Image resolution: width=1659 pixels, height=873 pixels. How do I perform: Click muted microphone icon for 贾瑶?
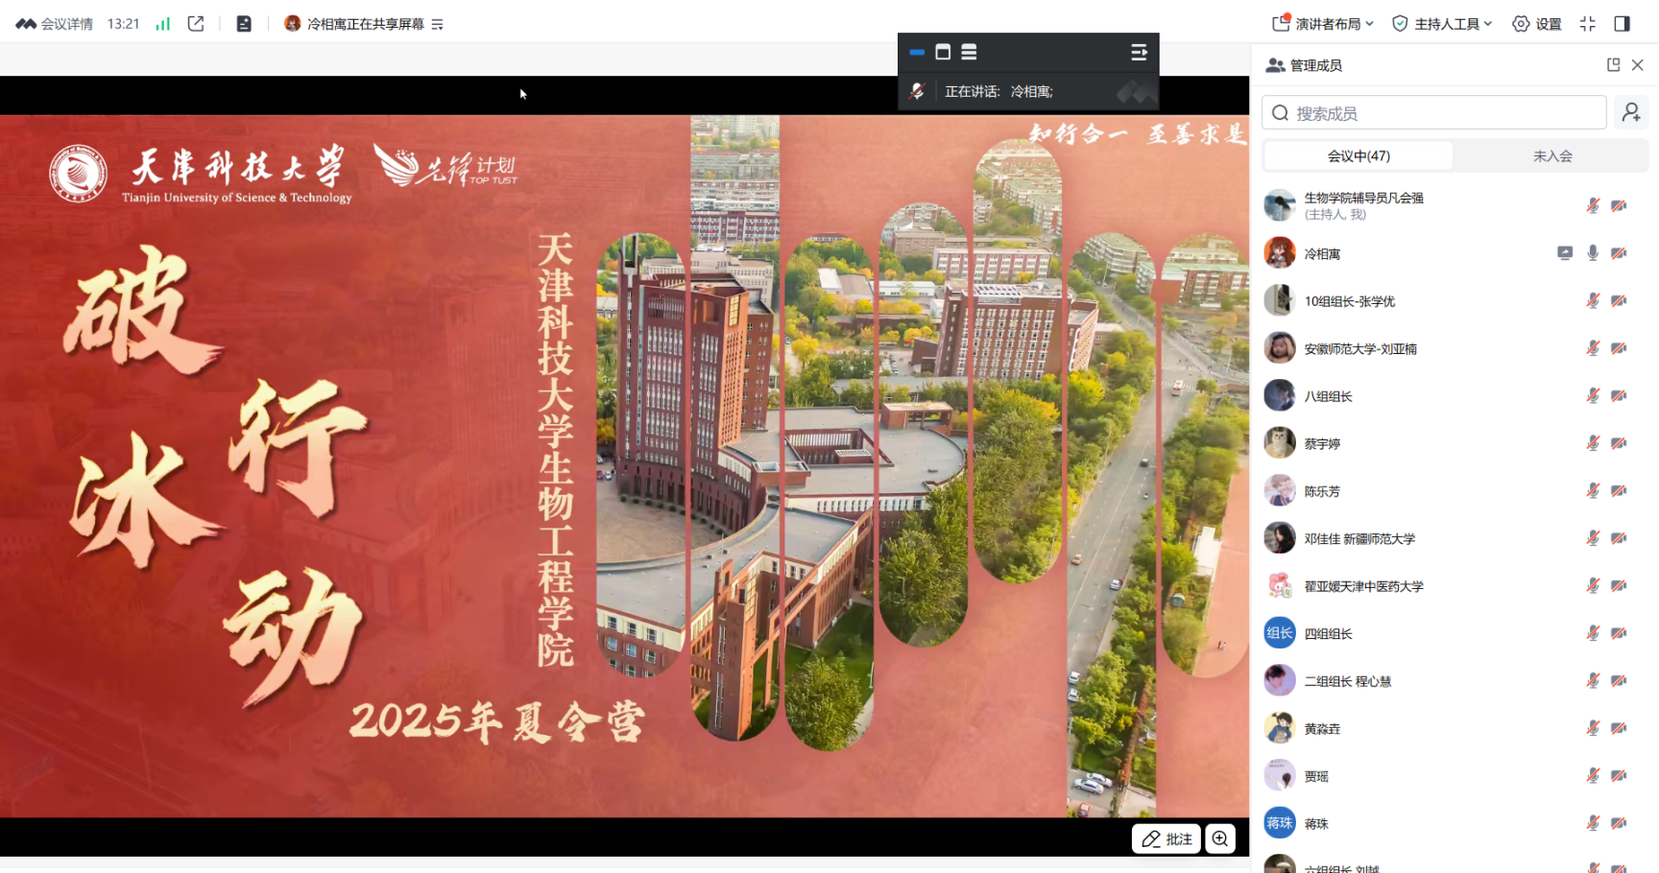point(1593,775)
